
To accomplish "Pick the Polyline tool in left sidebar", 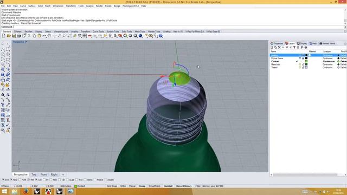I will pos(3,49).
